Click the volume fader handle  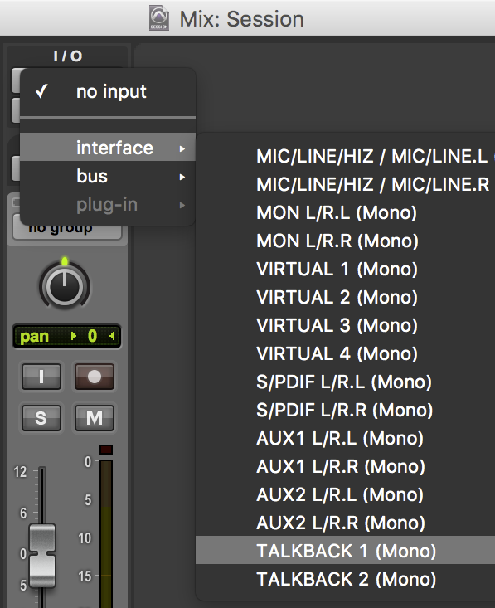click(x=42, y=554)
